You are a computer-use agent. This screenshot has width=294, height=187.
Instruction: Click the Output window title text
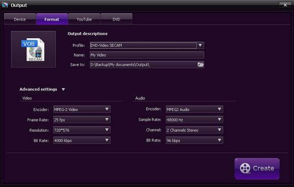(x=19, y=5)
